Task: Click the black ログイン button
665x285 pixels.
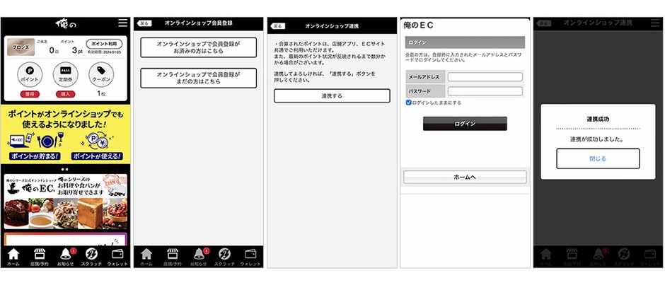Action: click(465, 124)
